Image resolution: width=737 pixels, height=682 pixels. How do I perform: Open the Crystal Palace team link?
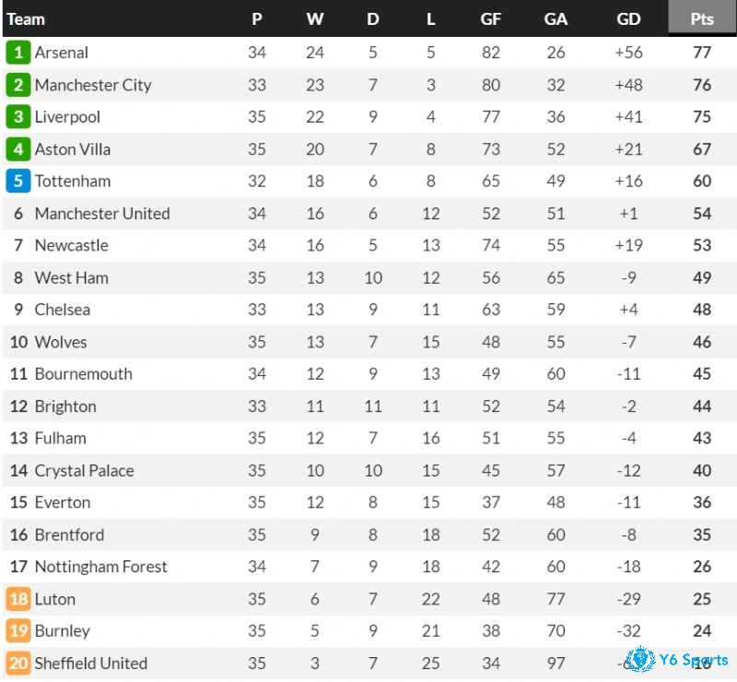pos(85,470)
